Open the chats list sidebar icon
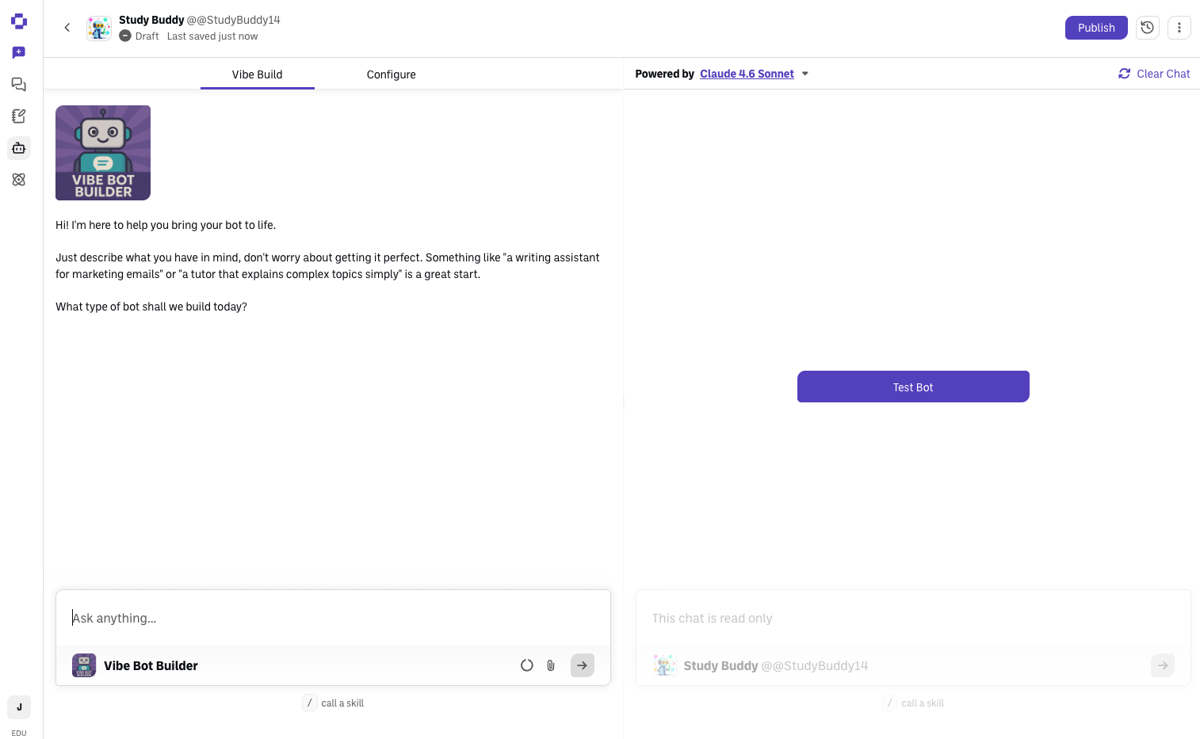This screenshot has width=1200, height=739. tap(19, 85)
